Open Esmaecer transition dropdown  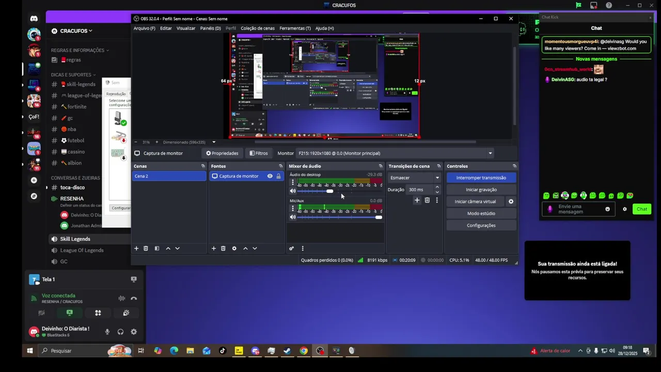coord(415,178)
